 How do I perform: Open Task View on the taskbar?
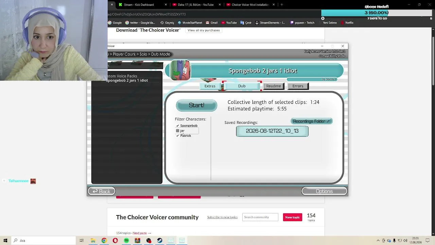click(82, 241)
